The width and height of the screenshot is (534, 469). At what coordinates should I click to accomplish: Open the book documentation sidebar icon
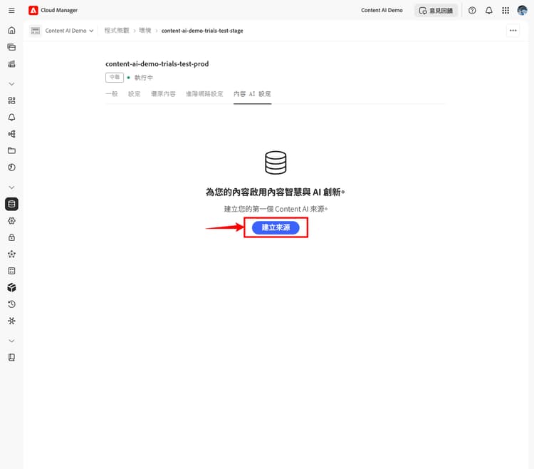point(11,357)
